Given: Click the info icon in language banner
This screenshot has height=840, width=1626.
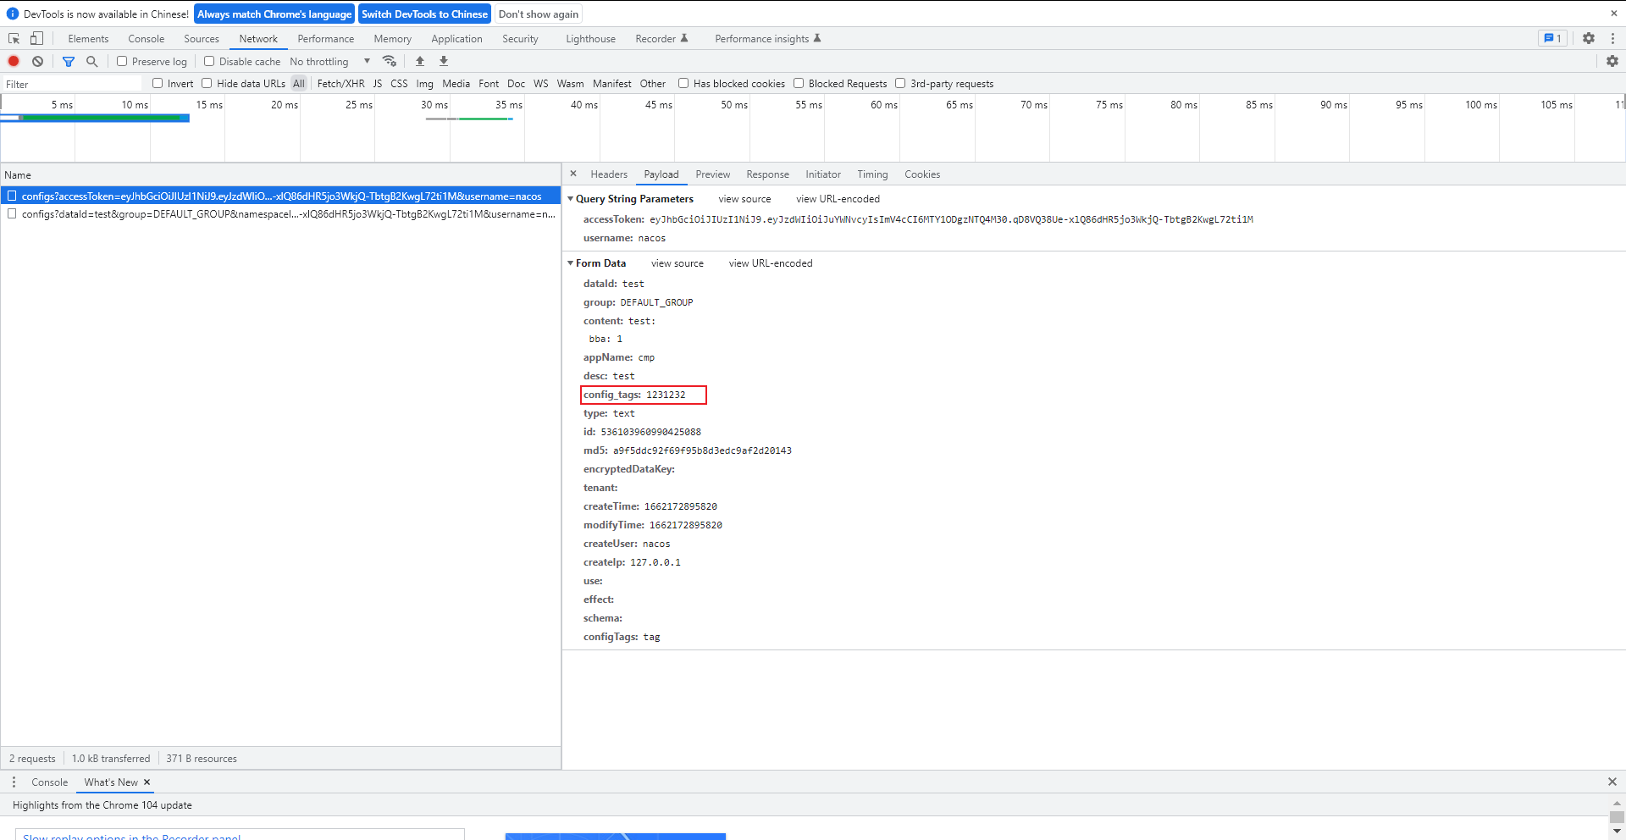Looking at the screenshot, I should point(12,14).
